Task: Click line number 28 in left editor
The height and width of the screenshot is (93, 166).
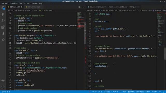Action: (10, 43)
